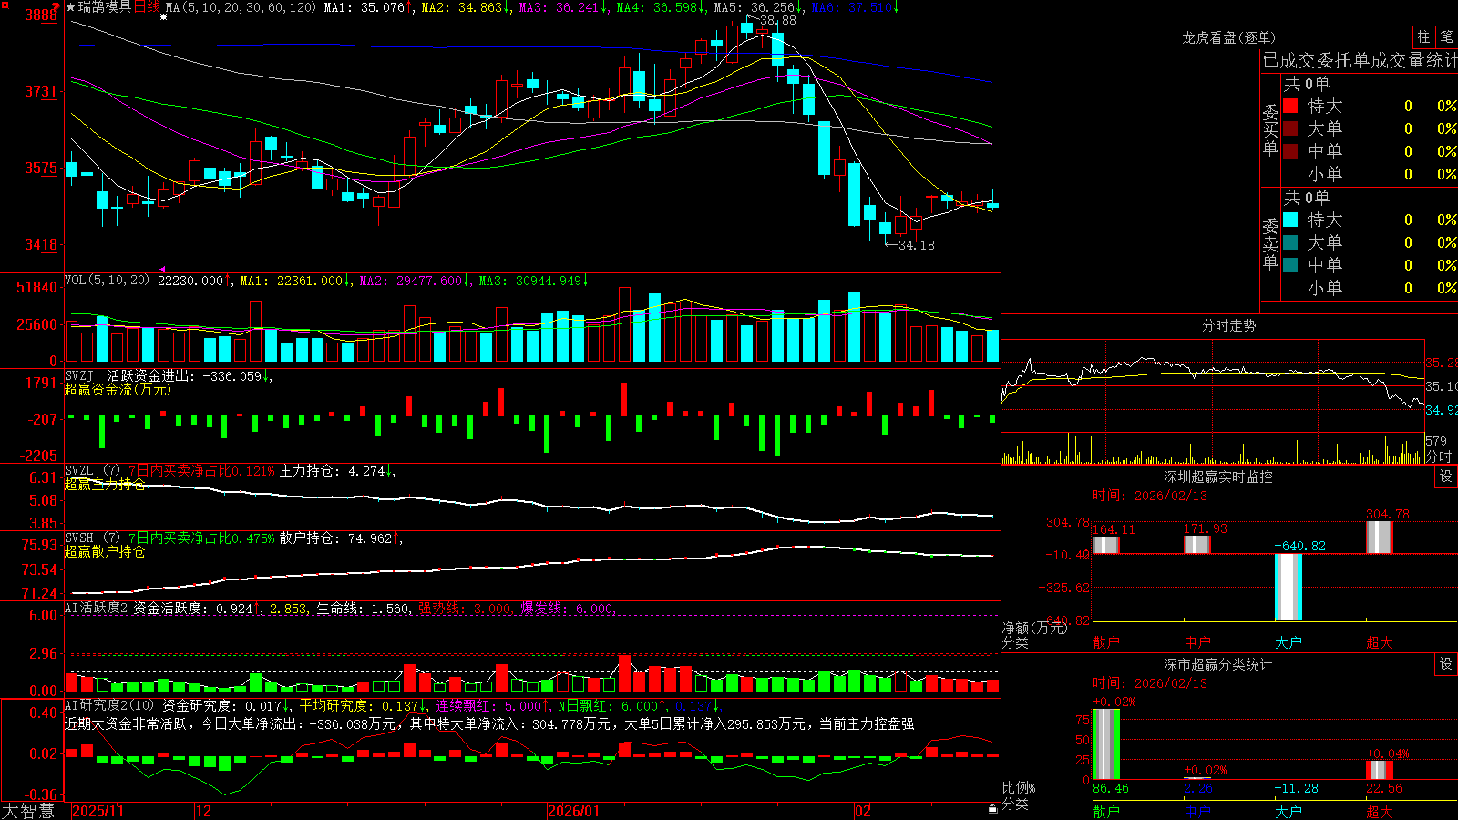Click the 2026/01 date marker on the time axis
1458x820 pixels.
[x=573, y=811]
